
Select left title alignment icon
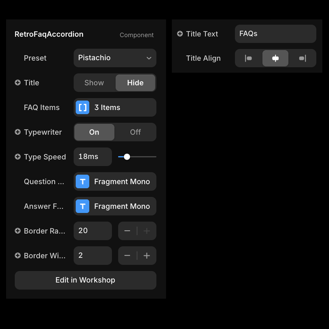[x=248, y=58]
